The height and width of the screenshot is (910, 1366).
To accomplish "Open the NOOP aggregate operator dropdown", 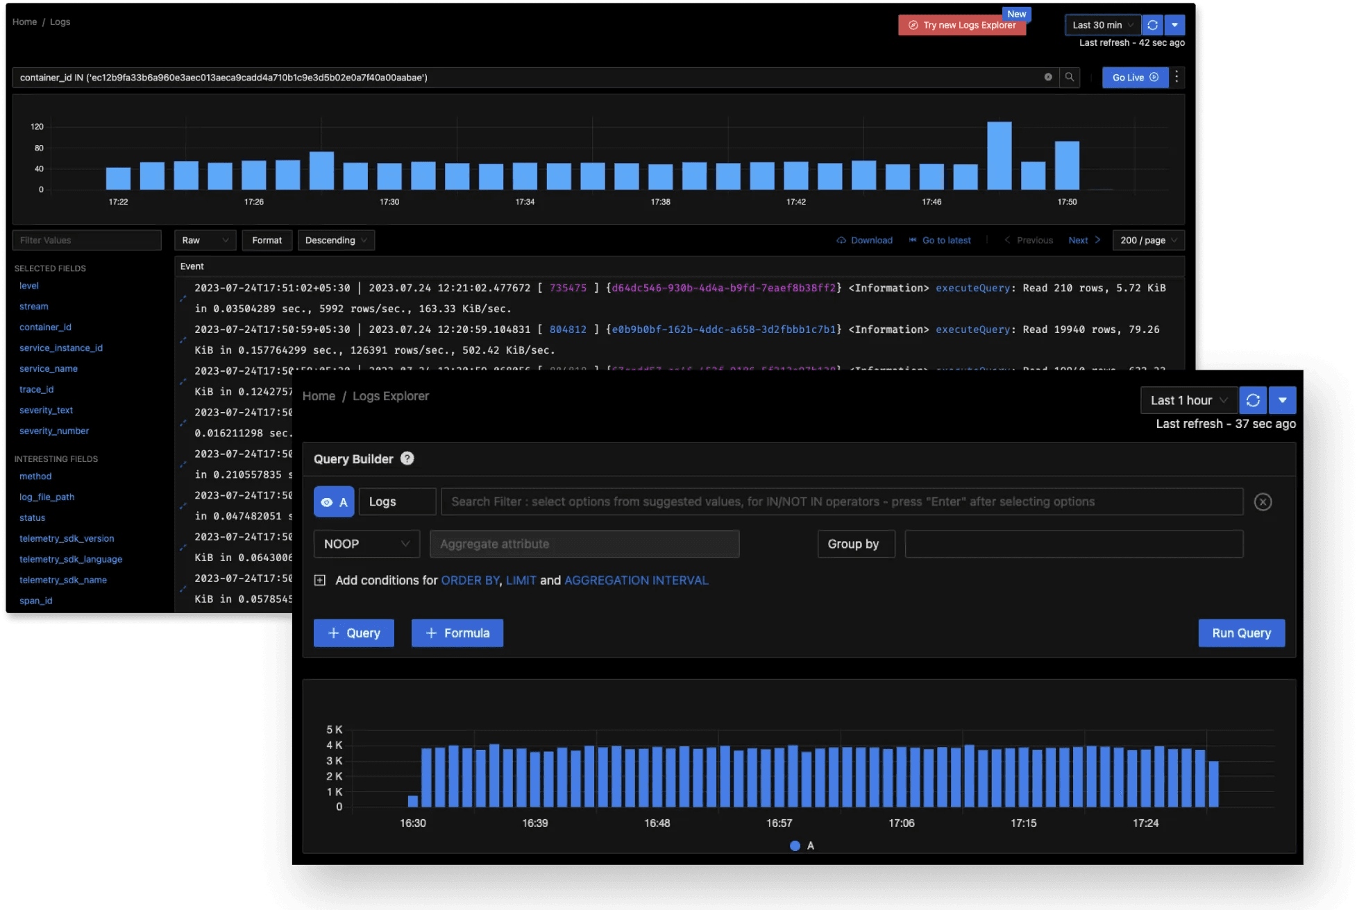I will pyautogui.click(x=366, y=544).
